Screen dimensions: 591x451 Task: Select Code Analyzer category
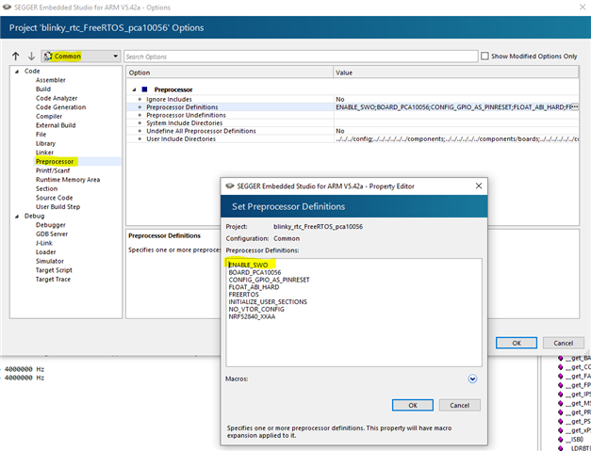pyautogui.click(x=57, y=98)
